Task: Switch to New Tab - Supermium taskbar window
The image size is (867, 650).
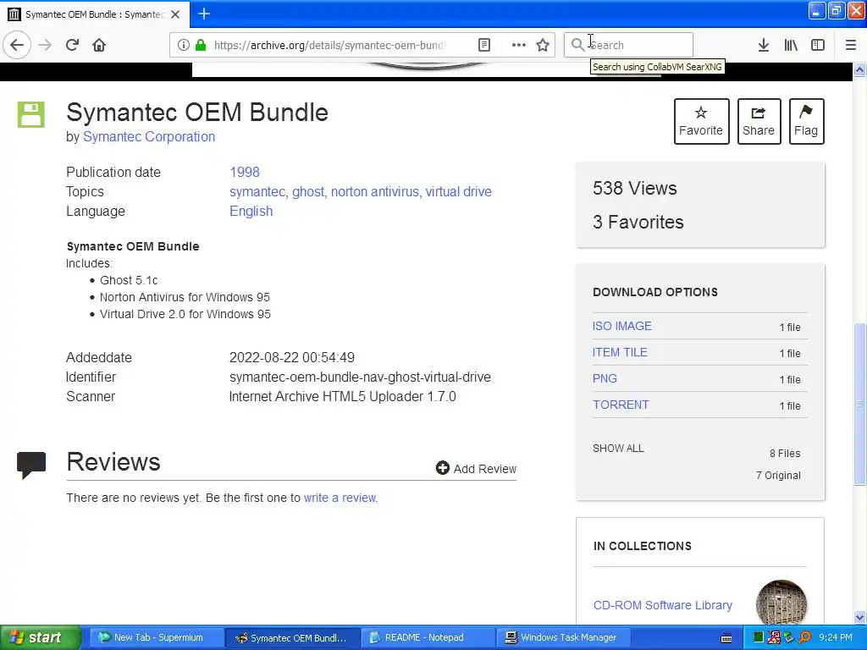Action: pyautogui.click(x=157, y=637)
